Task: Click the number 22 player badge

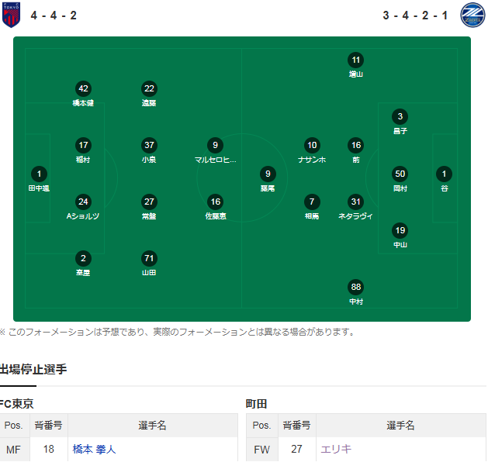Action: pos(149,89)
